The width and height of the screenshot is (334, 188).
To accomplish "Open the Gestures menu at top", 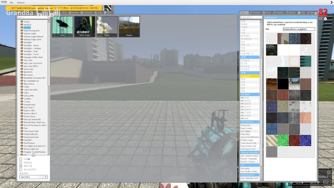I will click(x=21, y=3).
